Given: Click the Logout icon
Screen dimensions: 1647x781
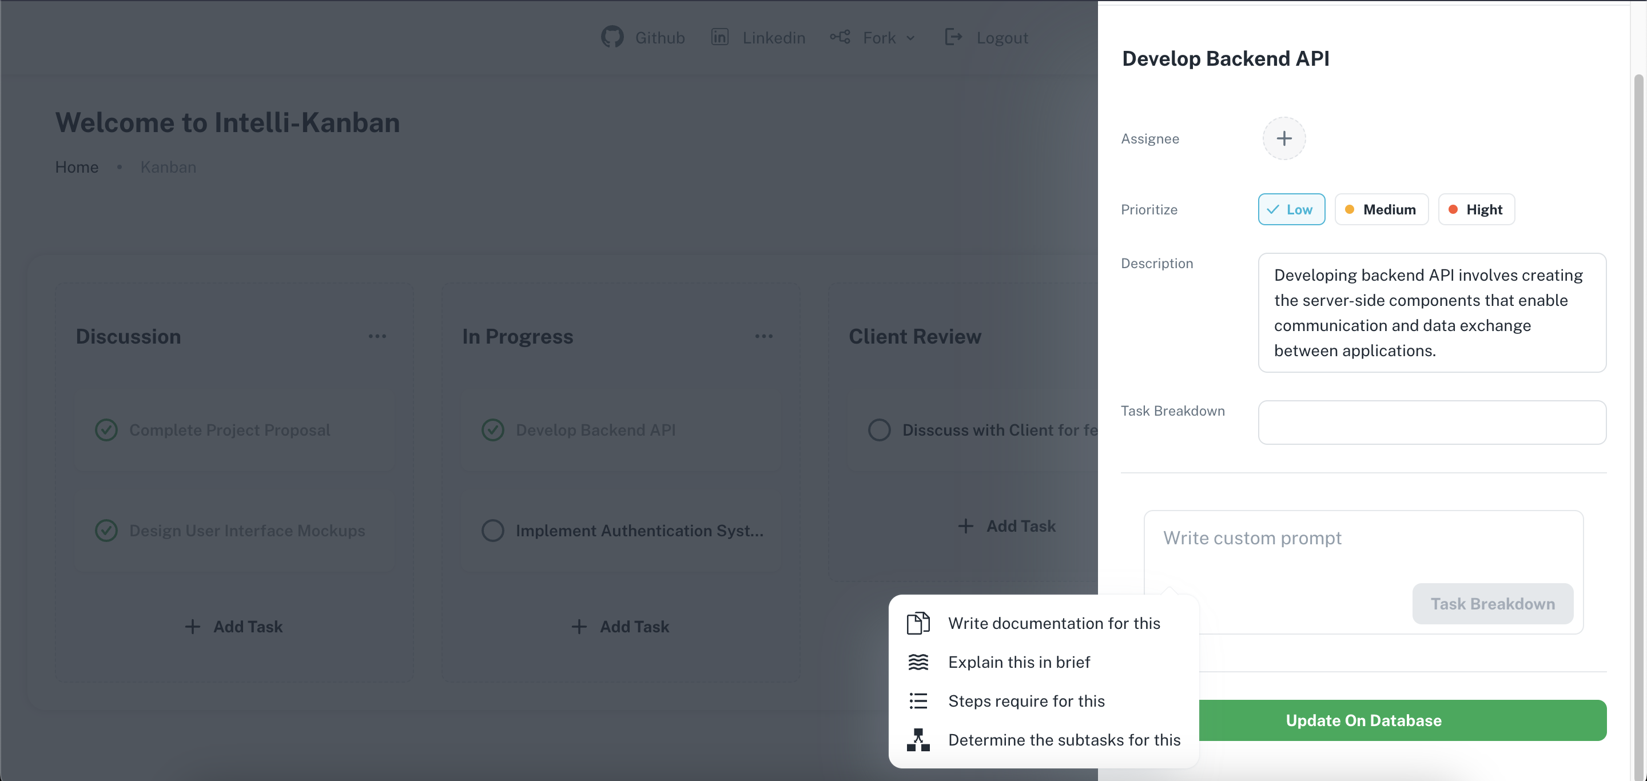Looking at the screenshot, I should coord(953,37).
